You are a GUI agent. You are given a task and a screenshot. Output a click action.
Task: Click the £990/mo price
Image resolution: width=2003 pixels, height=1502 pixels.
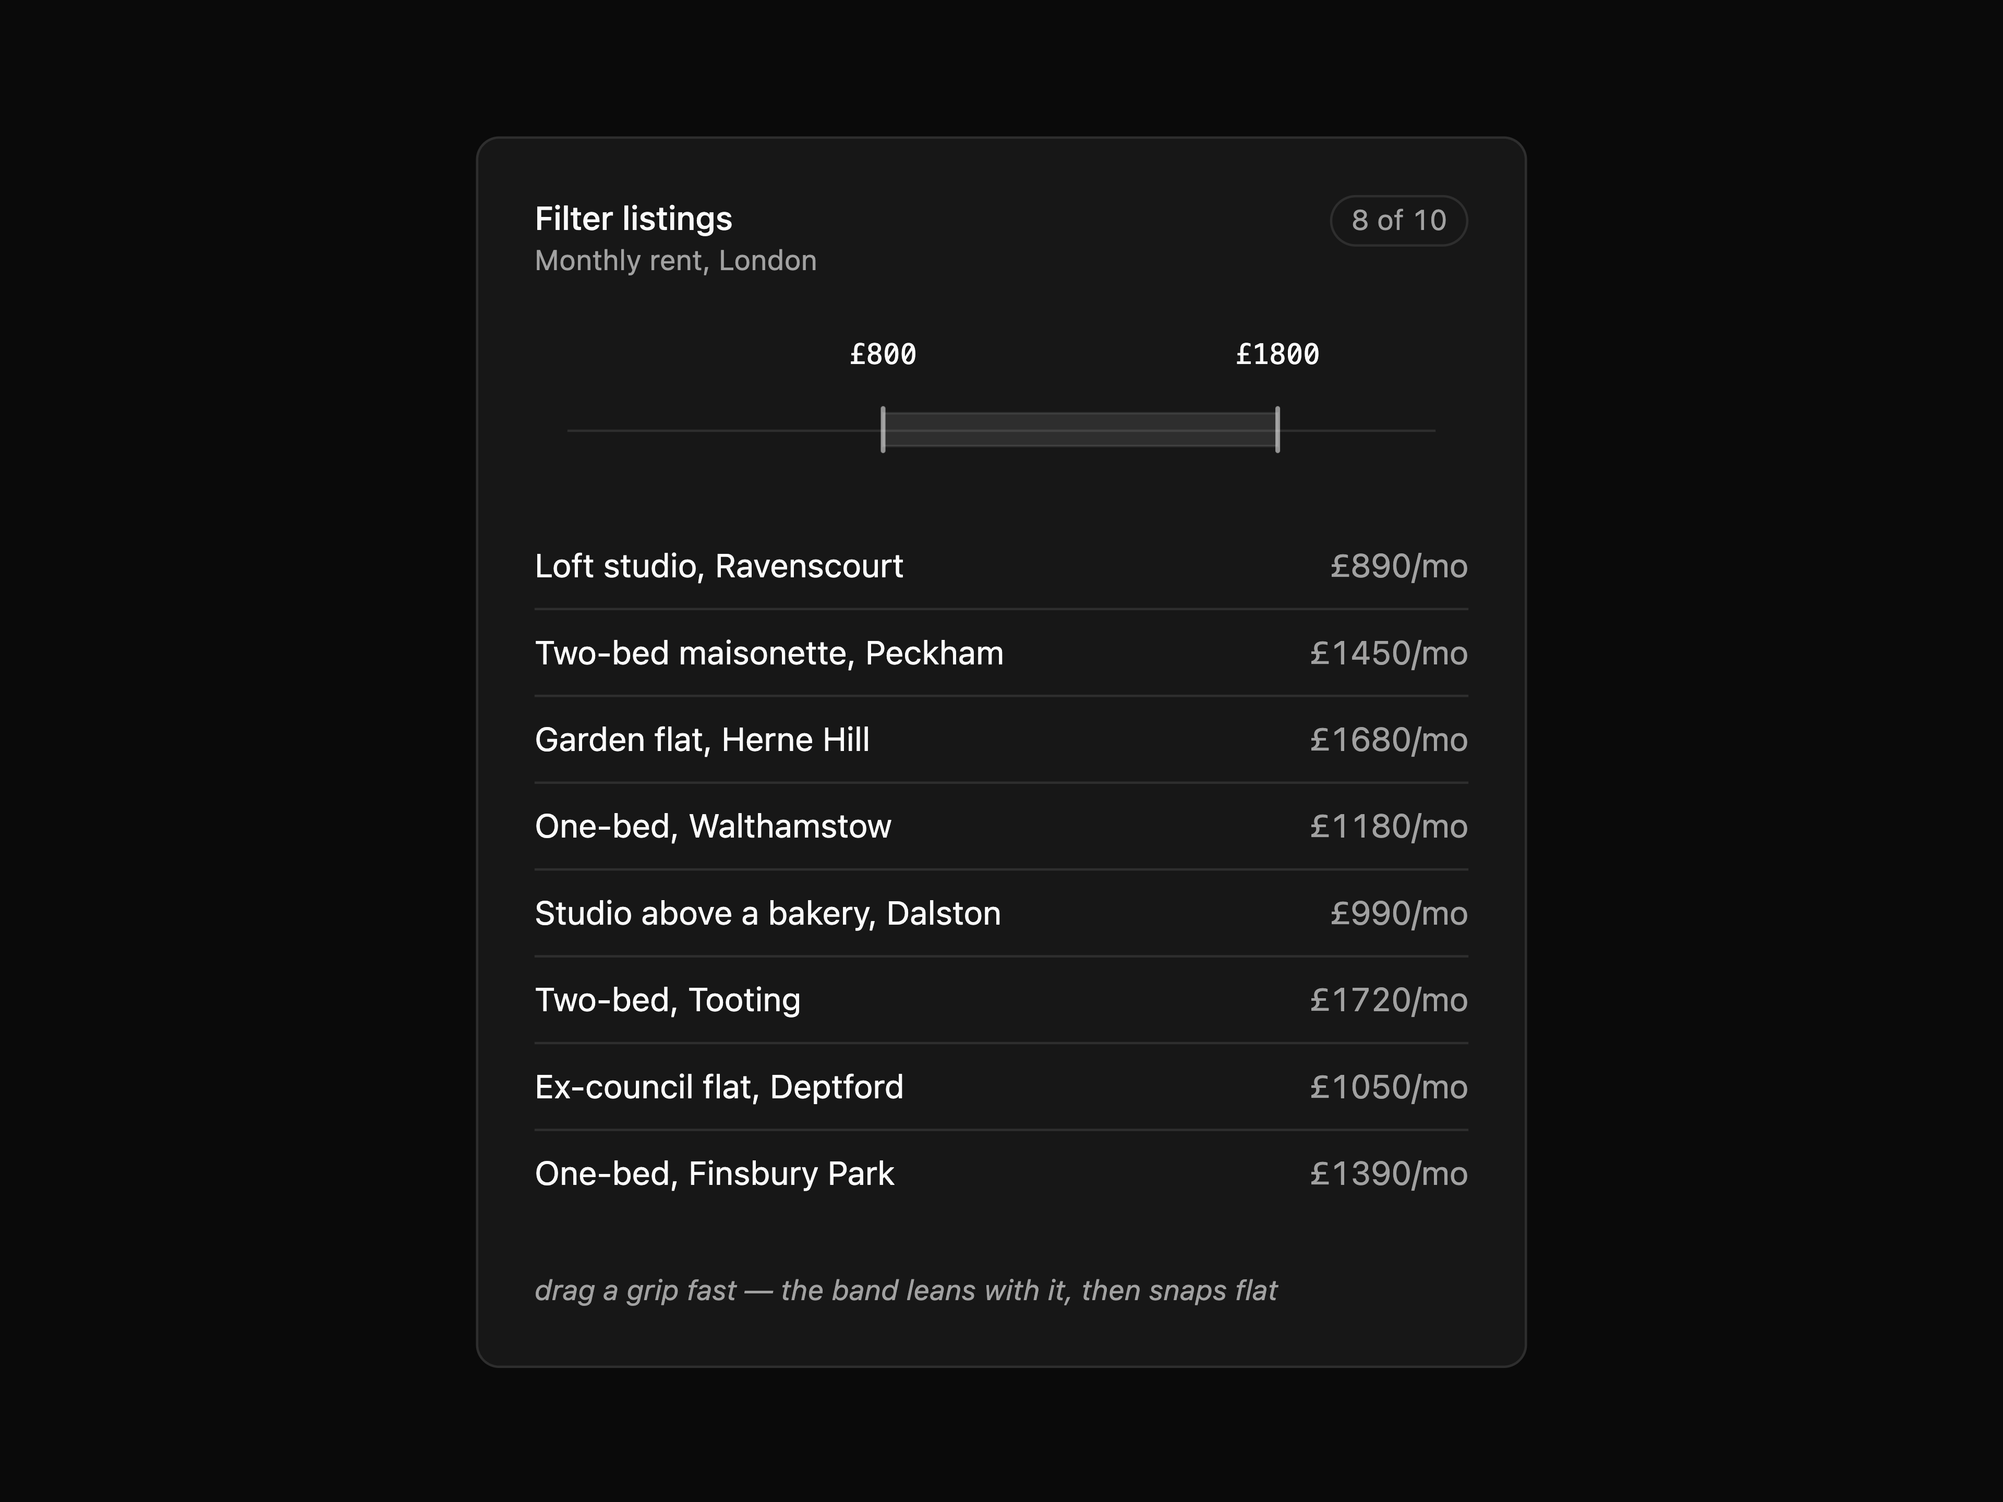1398,914
